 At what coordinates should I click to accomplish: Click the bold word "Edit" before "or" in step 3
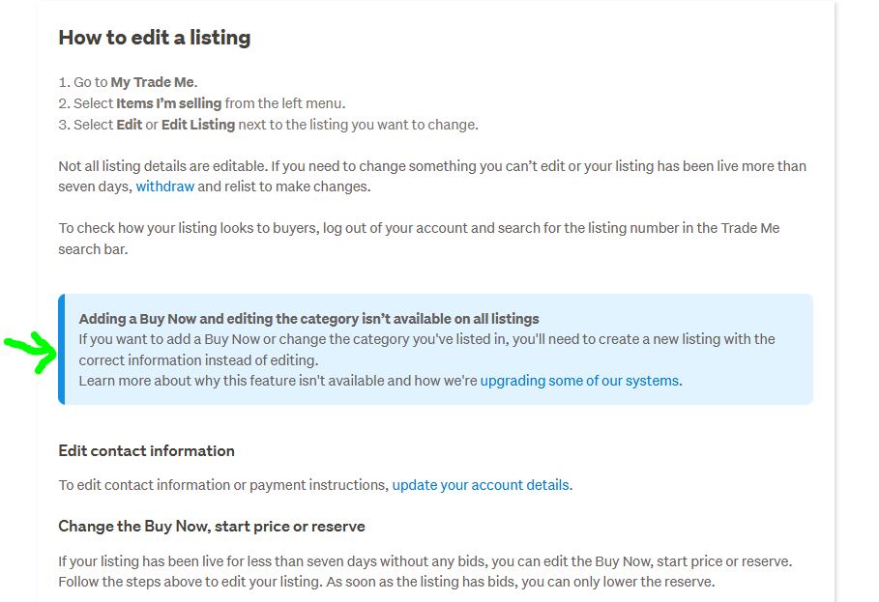pos(129,125)
